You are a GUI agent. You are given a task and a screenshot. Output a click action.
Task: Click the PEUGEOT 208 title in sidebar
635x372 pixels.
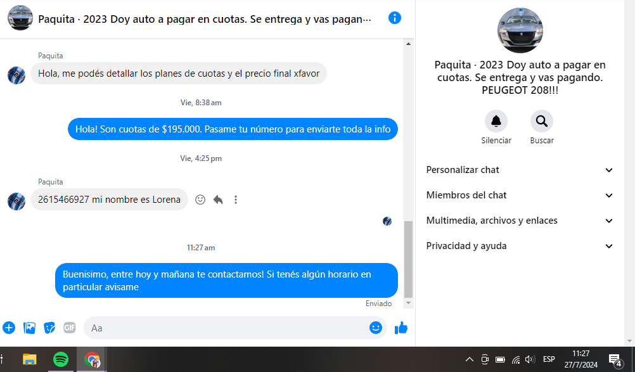coord(520,77)
